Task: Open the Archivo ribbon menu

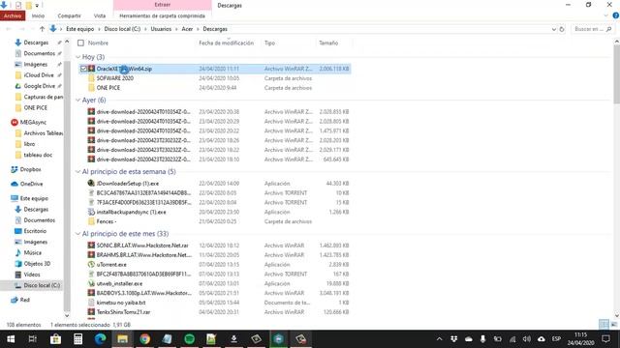Action: [13, 15]
